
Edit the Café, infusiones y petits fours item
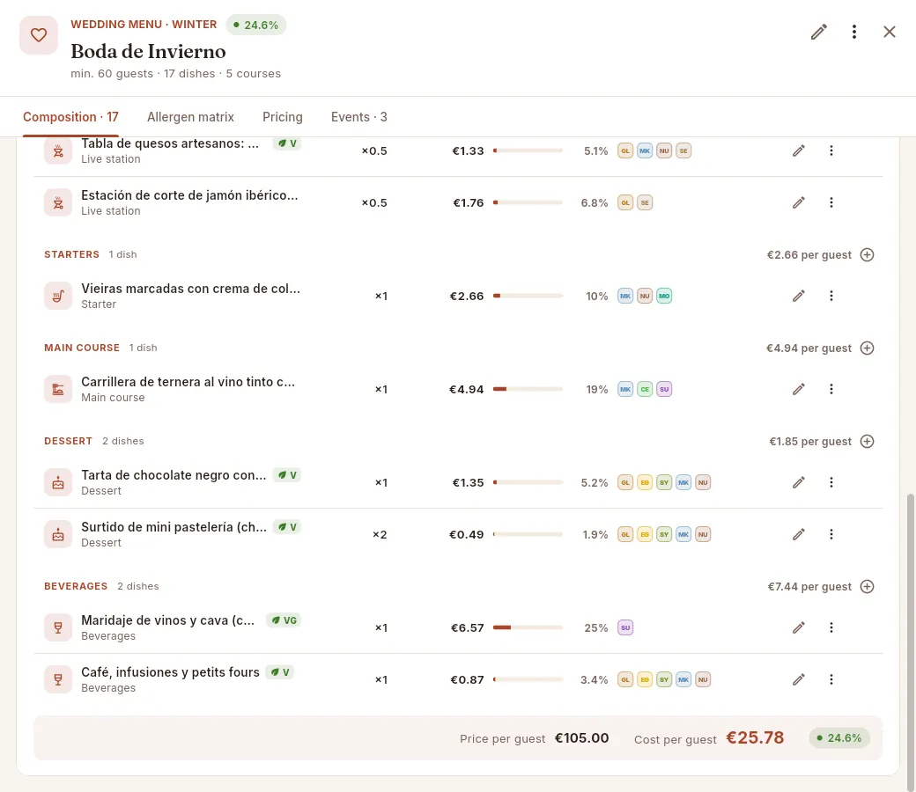pyautogui.click(x=799, y=680)
